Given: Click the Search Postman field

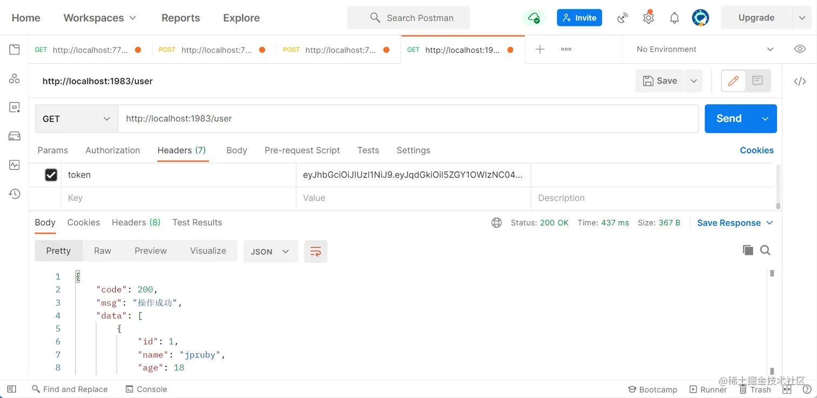Looking at the screenshot, I should tap(408, 18).
